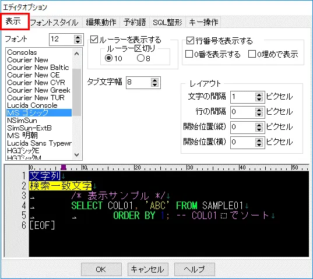
Task: Decrease 開始位置(横) pixel value
Action: click(x=259, y=144)
